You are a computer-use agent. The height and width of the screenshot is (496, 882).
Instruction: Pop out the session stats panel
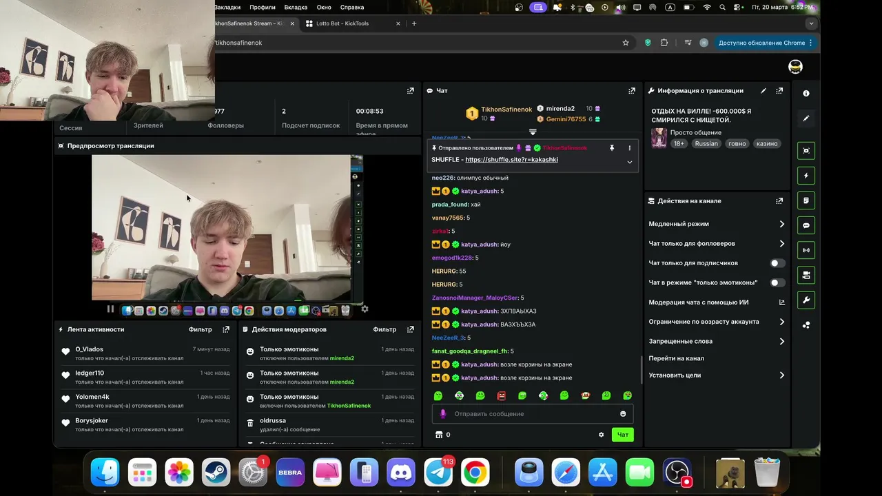point(411,90)
